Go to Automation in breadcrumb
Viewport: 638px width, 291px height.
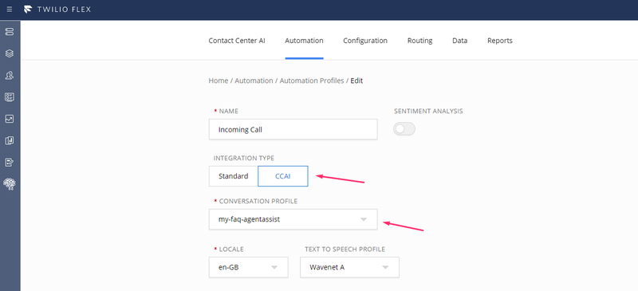[254, 81]
